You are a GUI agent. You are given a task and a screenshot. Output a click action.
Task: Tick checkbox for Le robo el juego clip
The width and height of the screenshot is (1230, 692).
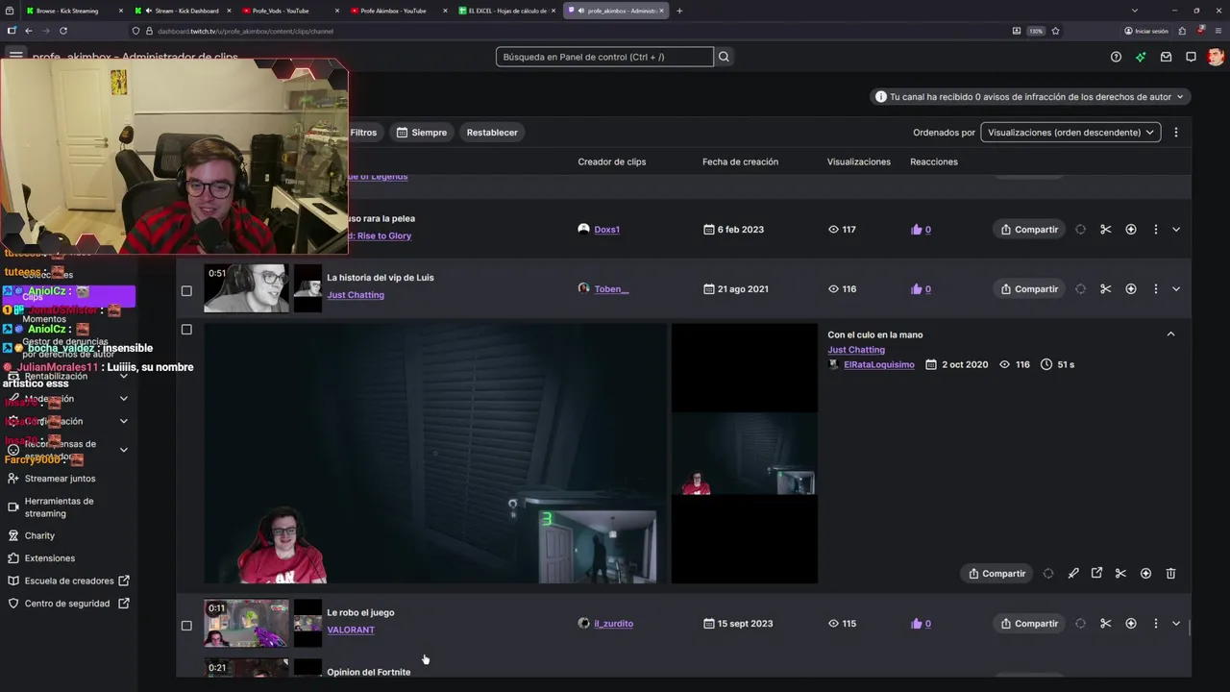[x=186, y=626]
